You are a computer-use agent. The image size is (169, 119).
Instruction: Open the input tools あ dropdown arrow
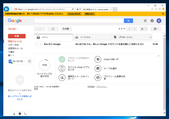click(146, 29)
